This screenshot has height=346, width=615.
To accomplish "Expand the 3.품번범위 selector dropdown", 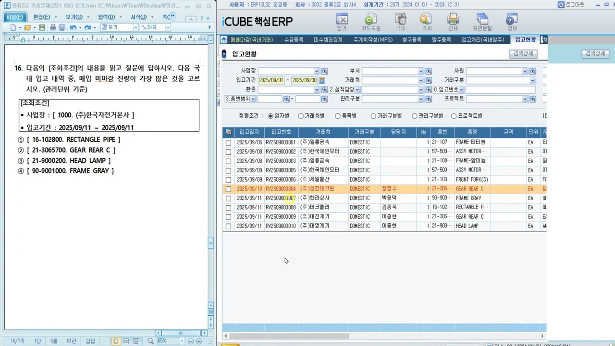I will pos(253,99).
